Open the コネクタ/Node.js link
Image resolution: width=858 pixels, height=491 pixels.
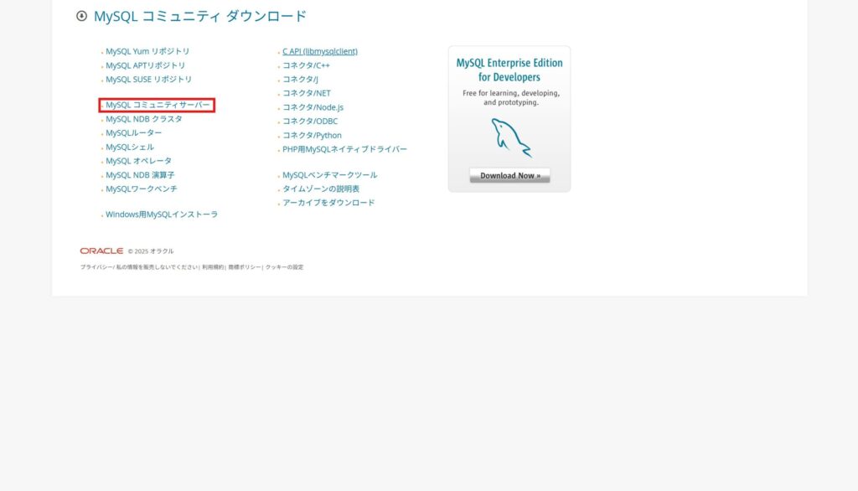(x=313, y=107)
